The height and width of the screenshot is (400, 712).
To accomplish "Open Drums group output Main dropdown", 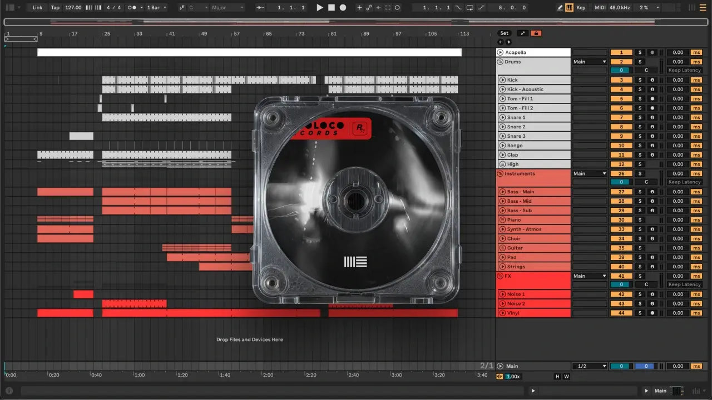I will click(x=589, y=62).
